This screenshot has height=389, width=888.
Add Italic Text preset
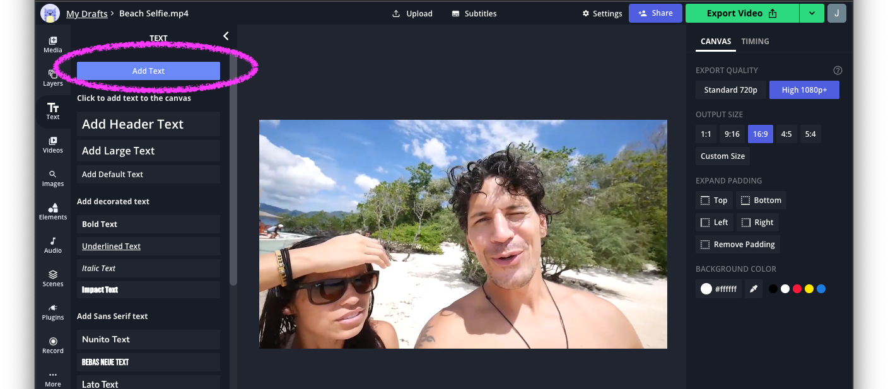tap(148, 268)
